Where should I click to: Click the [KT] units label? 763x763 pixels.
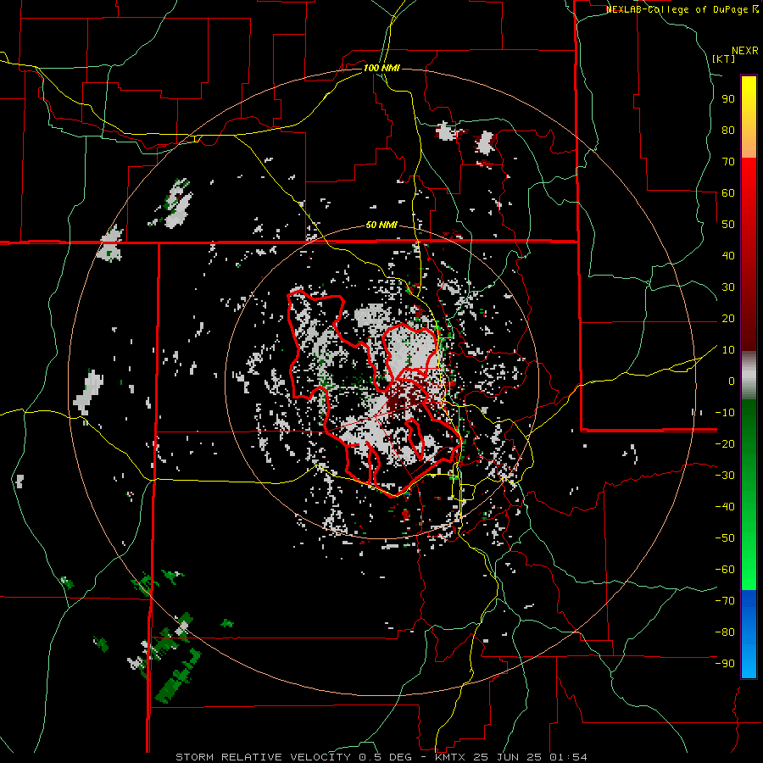click(x=724, y=58)
